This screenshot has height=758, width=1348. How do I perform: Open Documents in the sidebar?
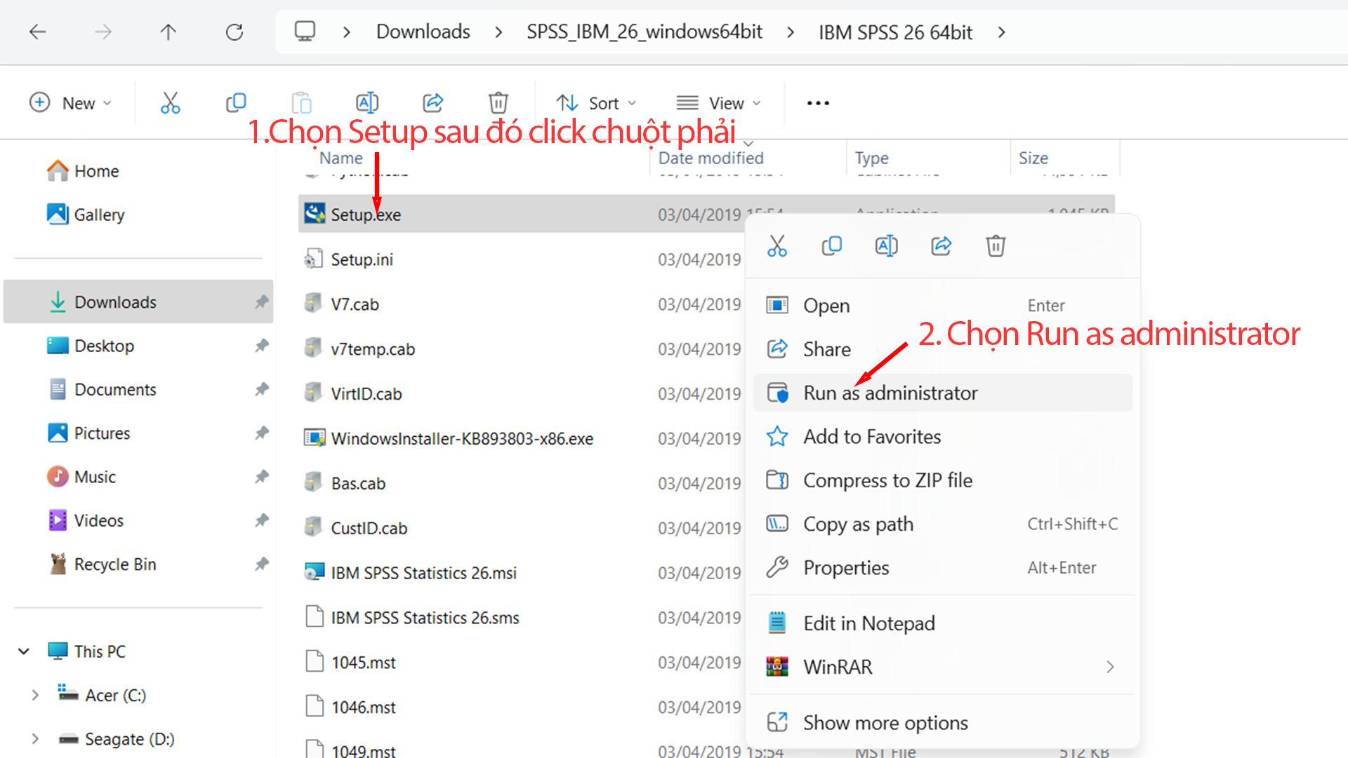(x=138, y=389)
